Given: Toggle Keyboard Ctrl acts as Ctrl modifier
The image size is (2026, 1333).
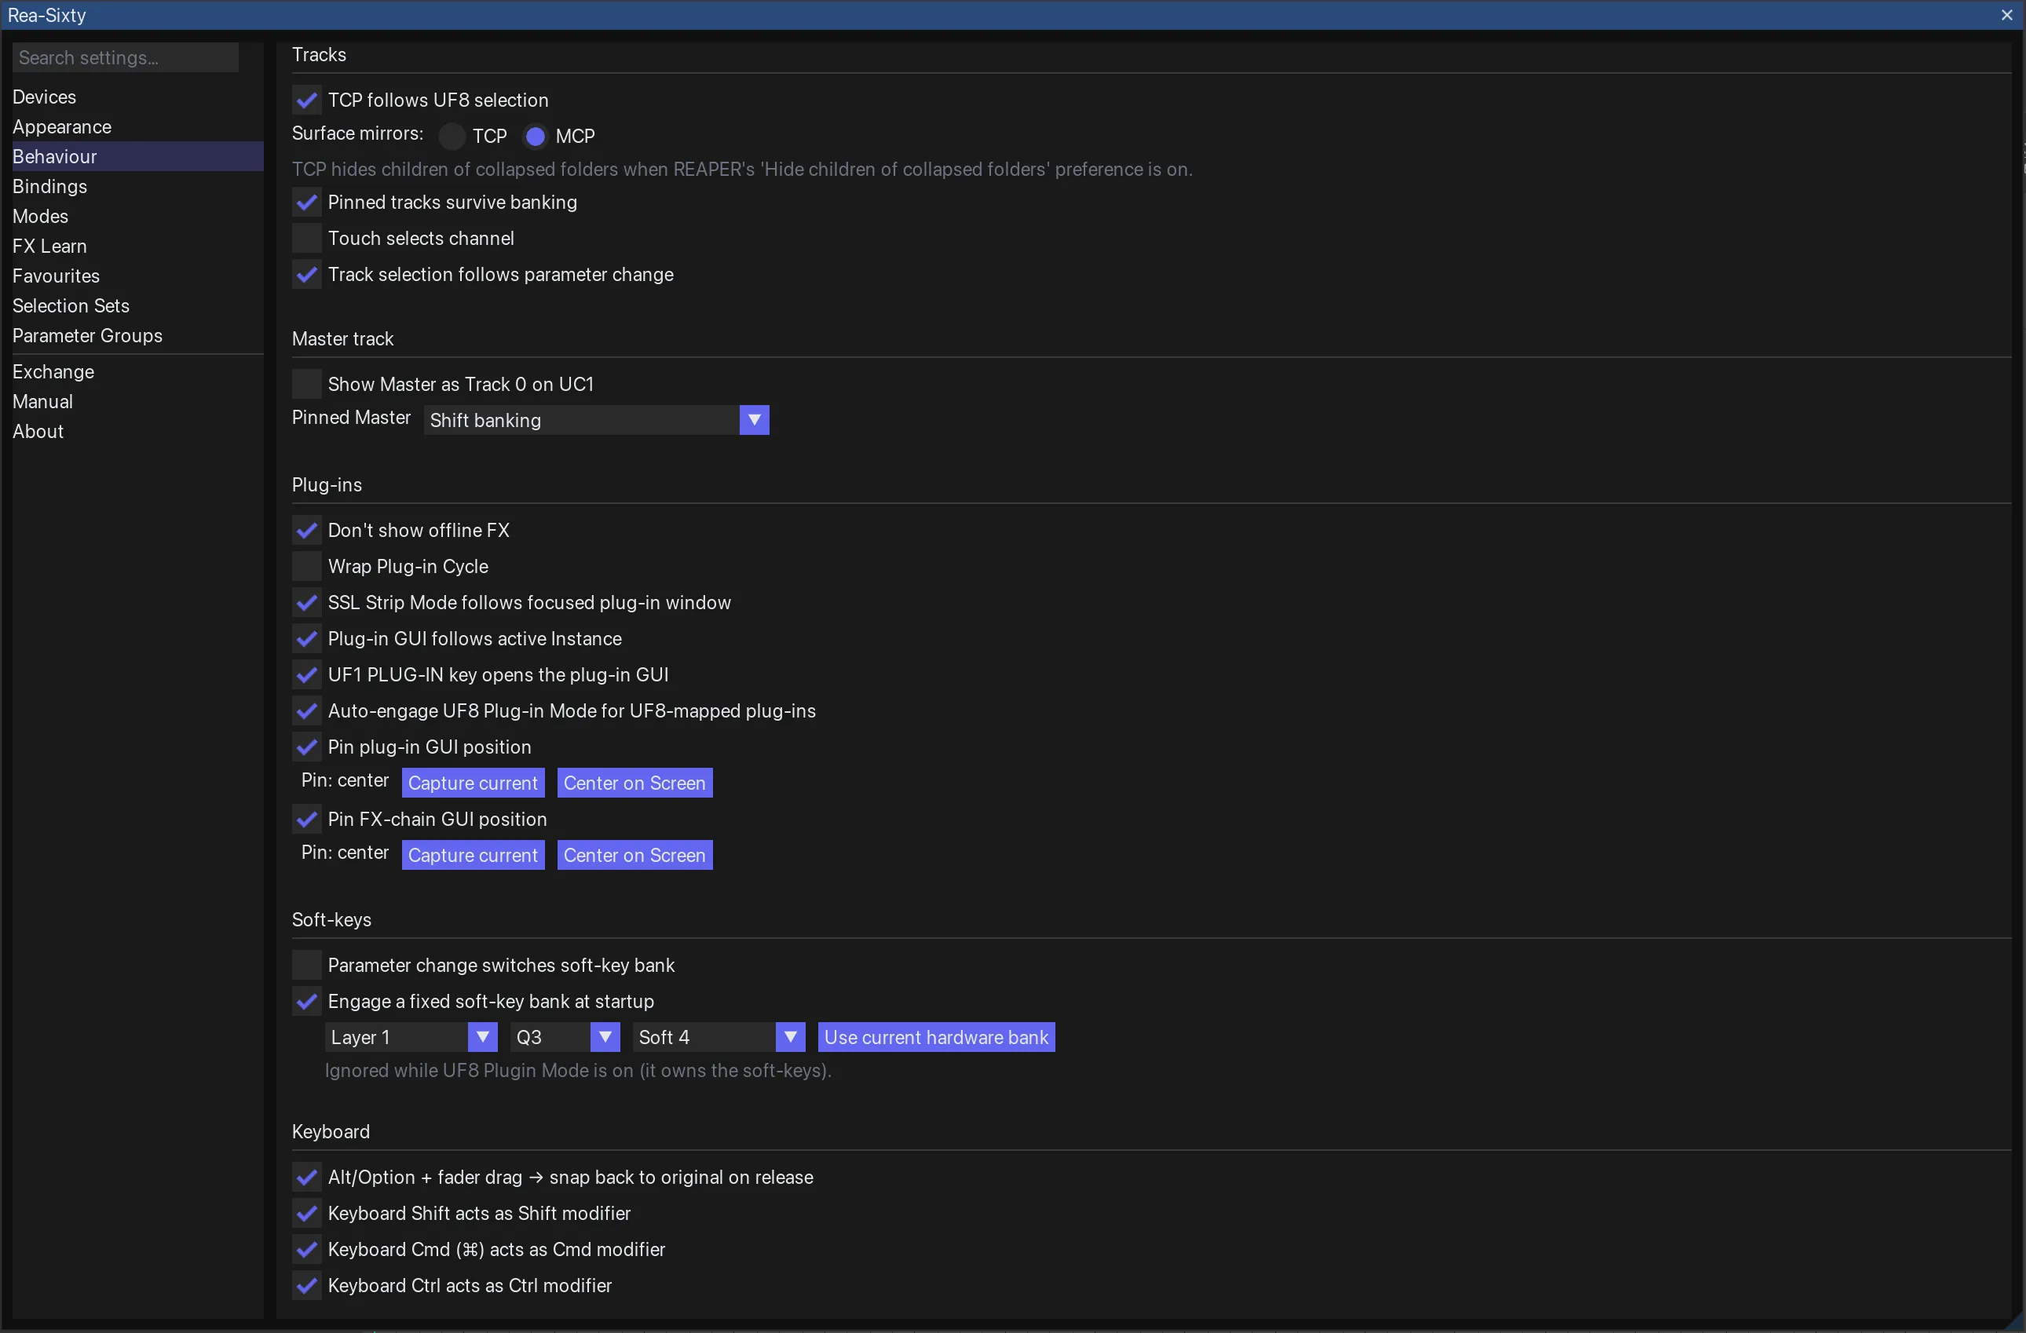Looking at the screenshot, I should coord(306,1286).
